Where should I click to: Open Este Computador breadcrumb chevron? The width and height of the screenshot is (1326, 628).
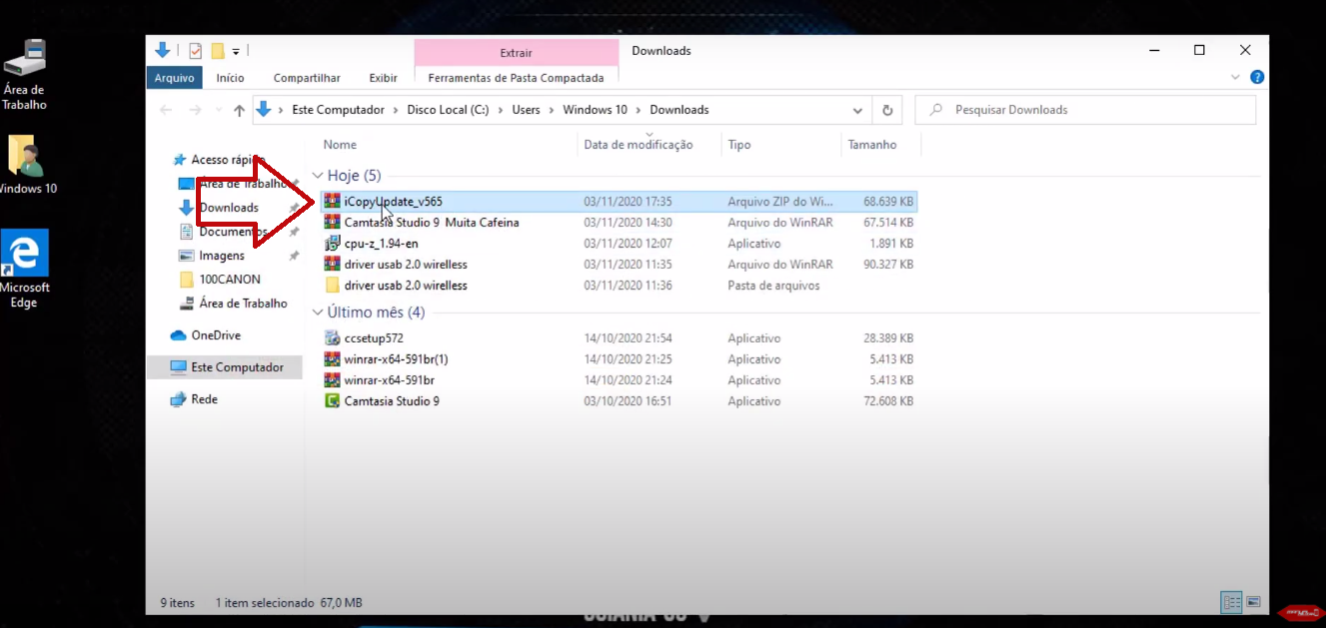(396, 110)
